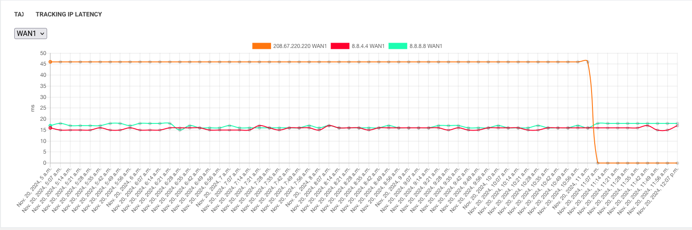
Task: Select the orange data point at 12:07 p.m.
Action: (x=677, y=163)
